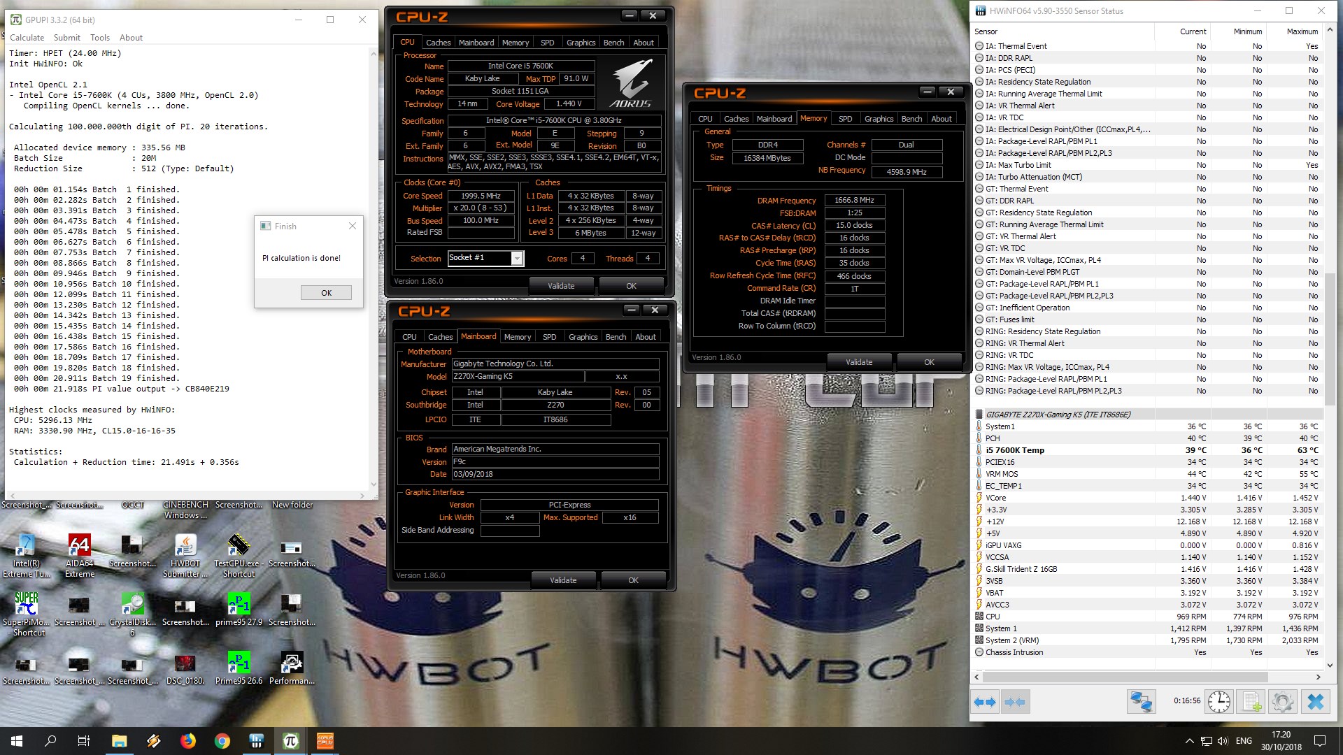
Task: Close the Finish dialog with X
Action: [x=353, y=226]
